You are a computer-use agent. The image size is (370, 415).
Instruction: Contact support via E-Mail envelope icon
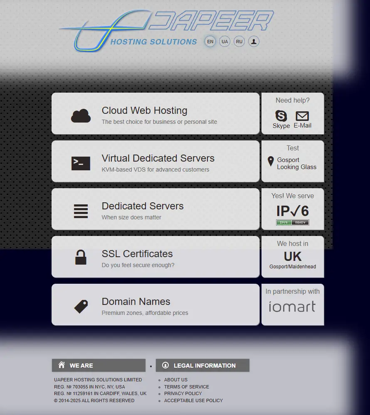(x=302, y=116)
